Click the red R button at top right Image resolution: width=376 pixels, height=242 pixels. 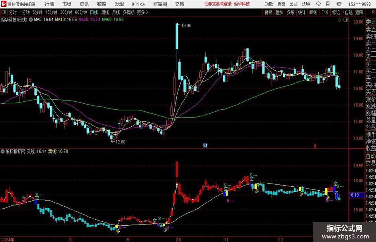point(373,12)
